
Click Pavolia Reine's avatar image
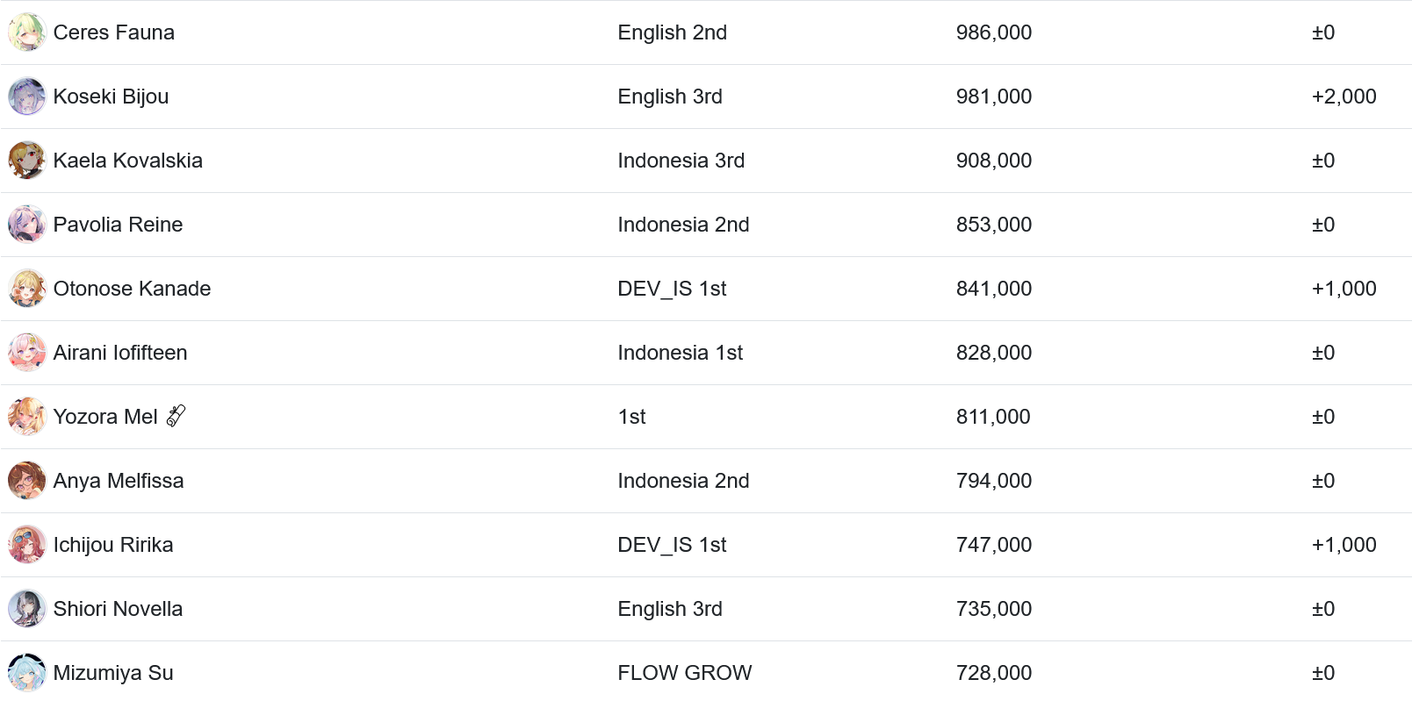[27, 225]
